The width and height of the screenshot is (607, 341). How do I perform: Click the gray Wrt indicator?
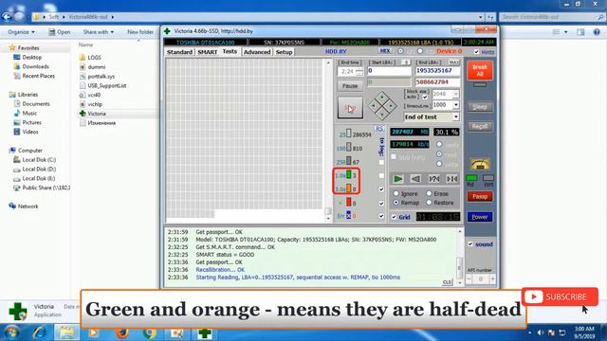[488, 178]
